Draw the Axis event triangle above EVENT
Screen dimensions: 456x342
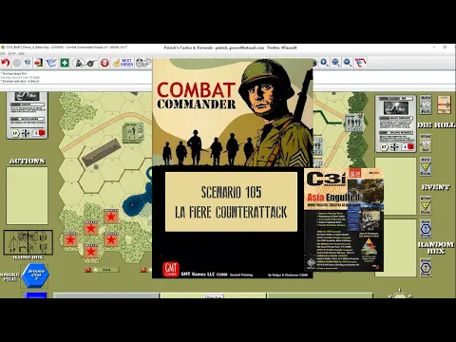426,167
